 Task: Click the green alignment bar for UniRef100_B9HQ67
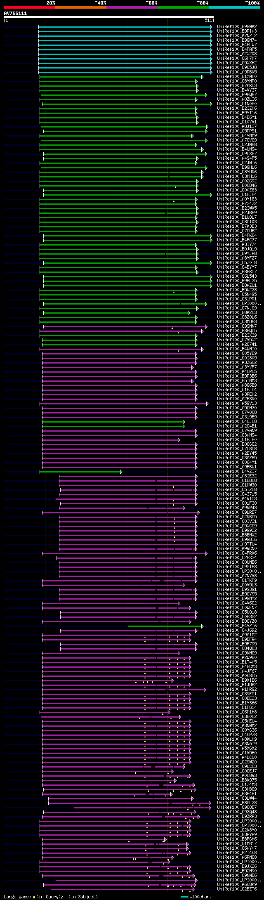(x=124, y=95)
